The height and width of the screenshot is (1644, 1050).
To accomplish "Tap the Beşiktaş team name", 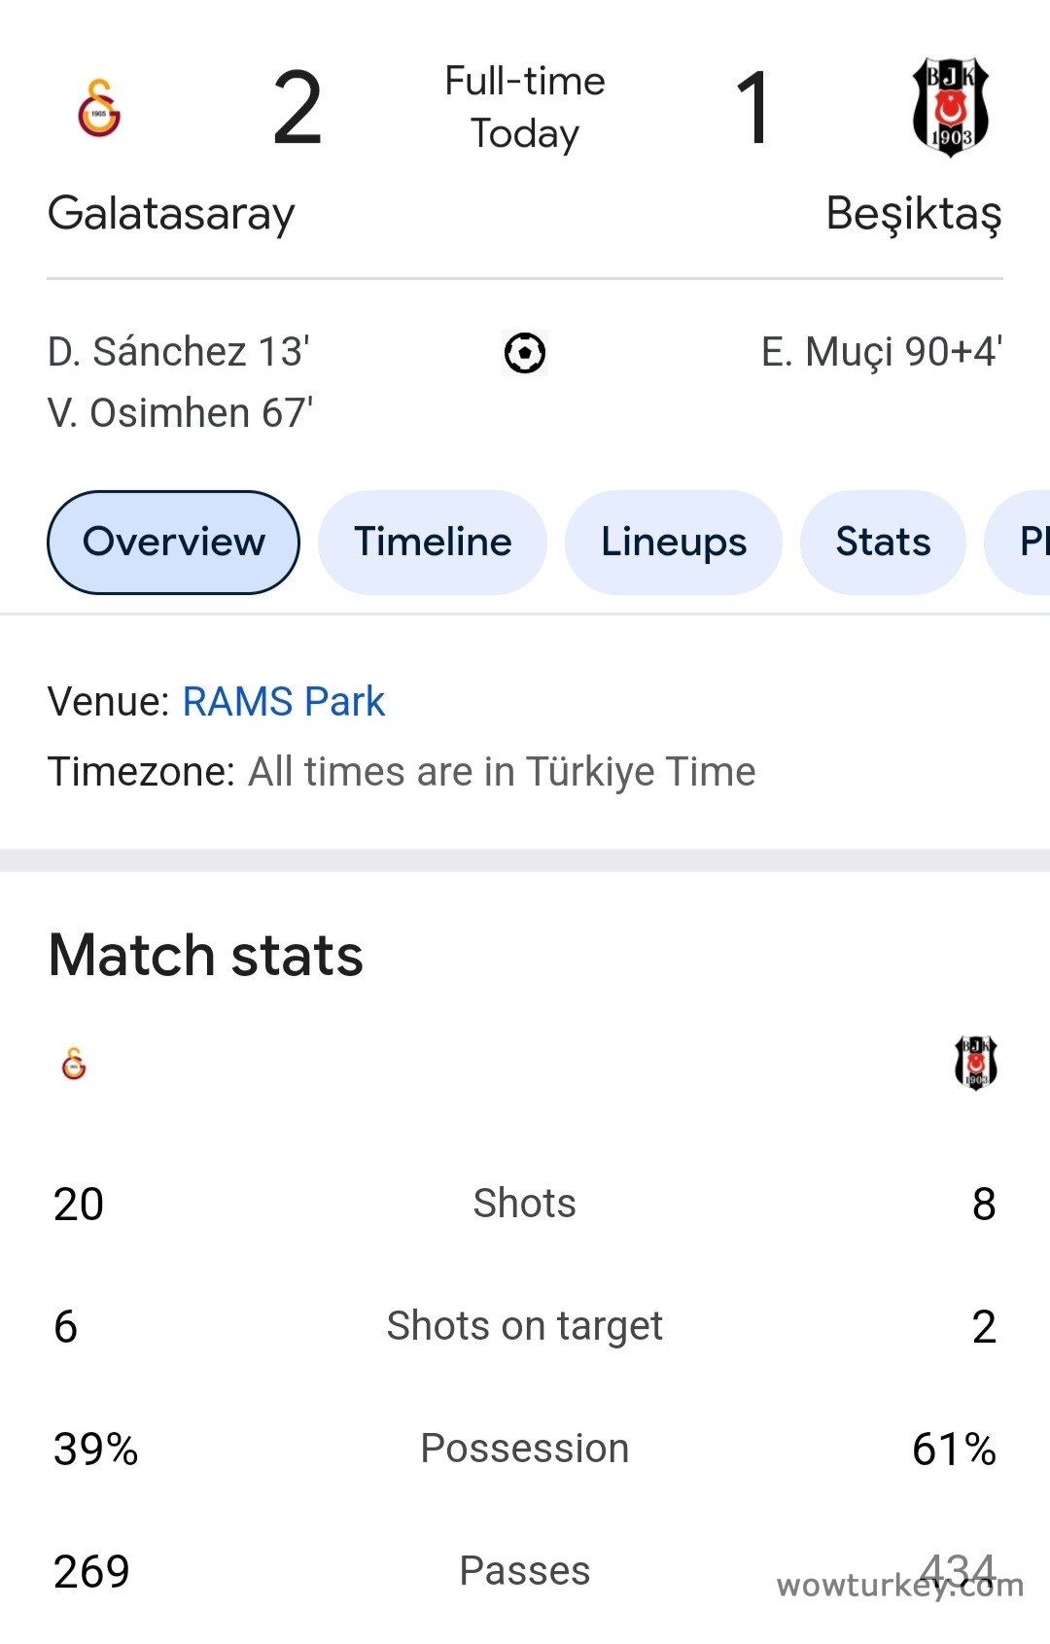I will [x=913, y=214].
